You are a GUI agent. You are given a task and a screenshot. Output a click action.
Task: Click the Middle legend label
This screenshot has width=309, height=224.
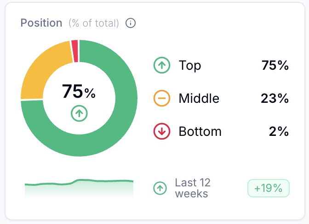click(199, 98)
